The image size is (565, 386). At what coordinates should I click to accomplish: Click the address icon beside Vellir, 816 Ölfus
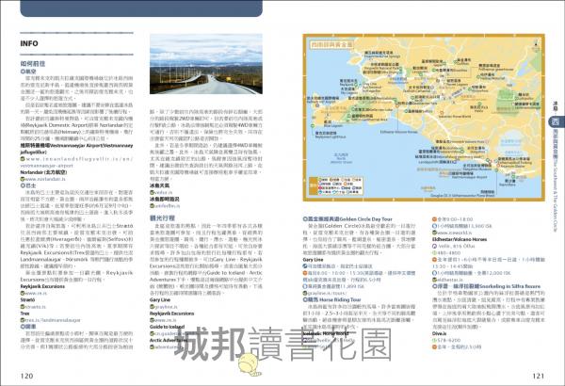coord(434,246)
